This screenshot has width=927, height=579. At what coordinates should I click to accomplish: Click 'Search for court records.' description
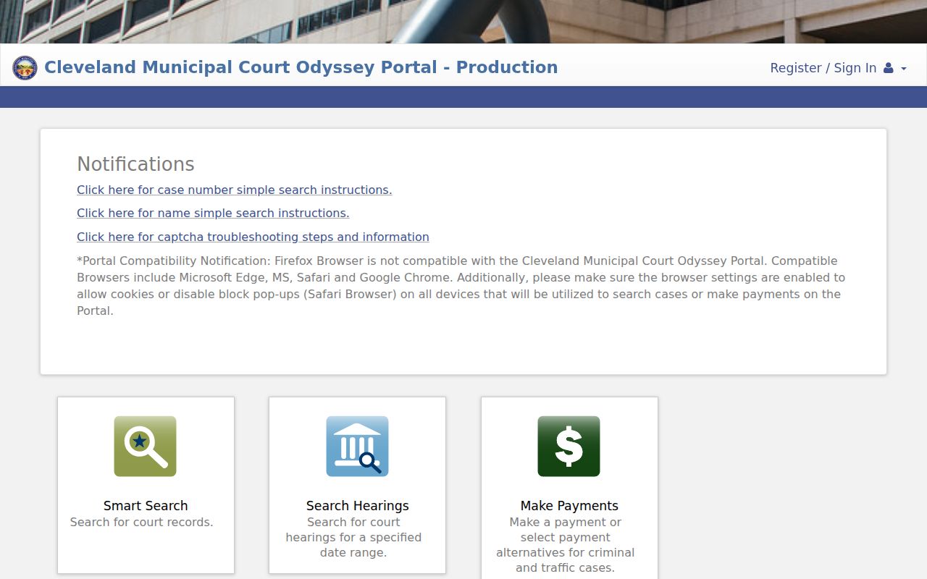click(142, 522)
